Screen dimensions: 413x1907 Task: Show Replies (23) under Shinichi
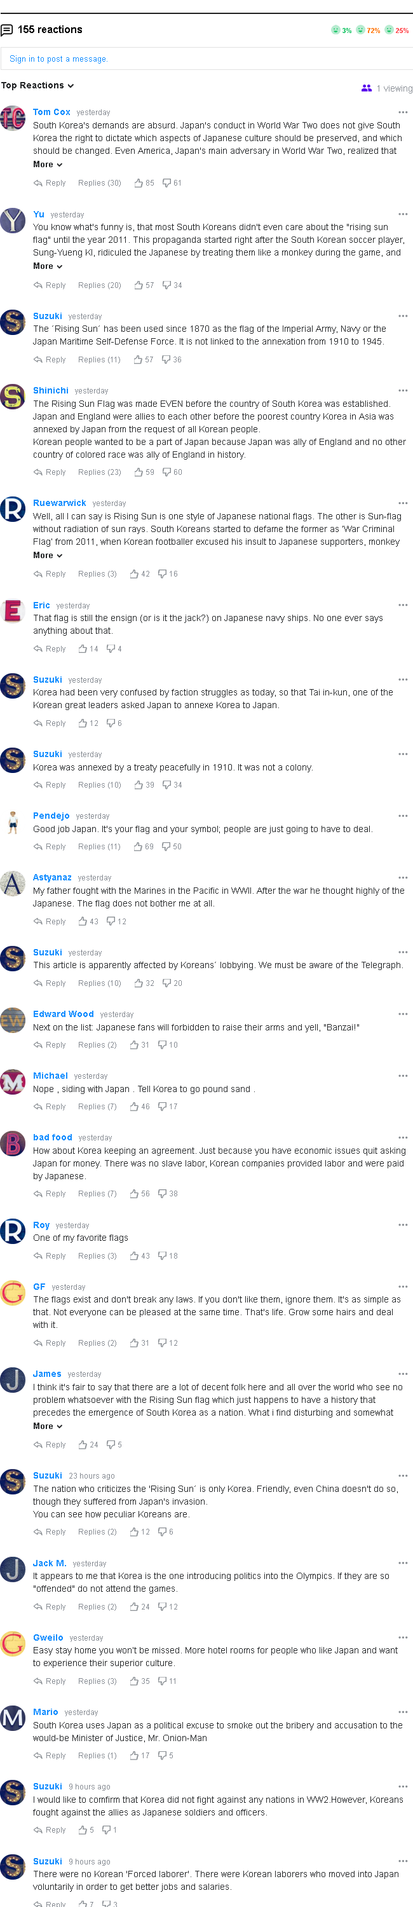click(99, 472)
